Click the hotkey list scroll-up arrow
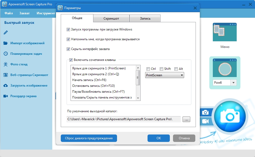The width and height of the screenshot is (255, 157). [138, 68]
